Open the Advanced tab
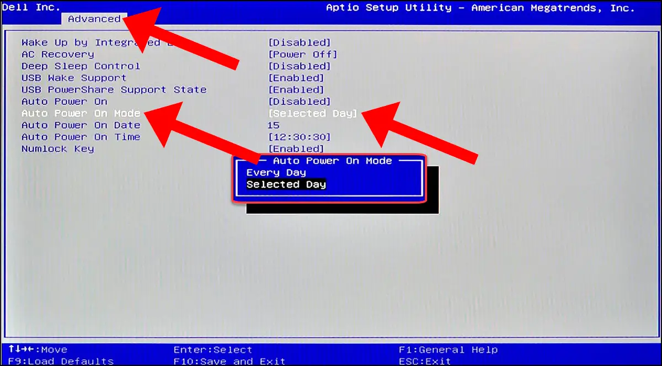 (94, 19)
